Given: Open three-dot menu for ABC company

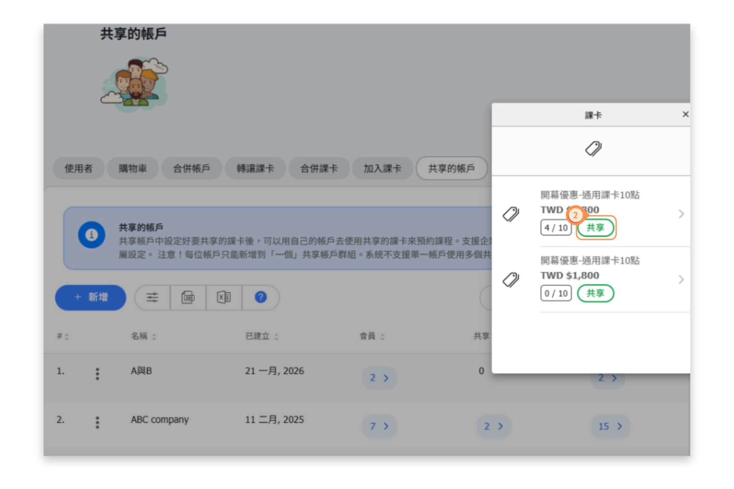Looking at the screenshot, I should [x=97, y=422].
